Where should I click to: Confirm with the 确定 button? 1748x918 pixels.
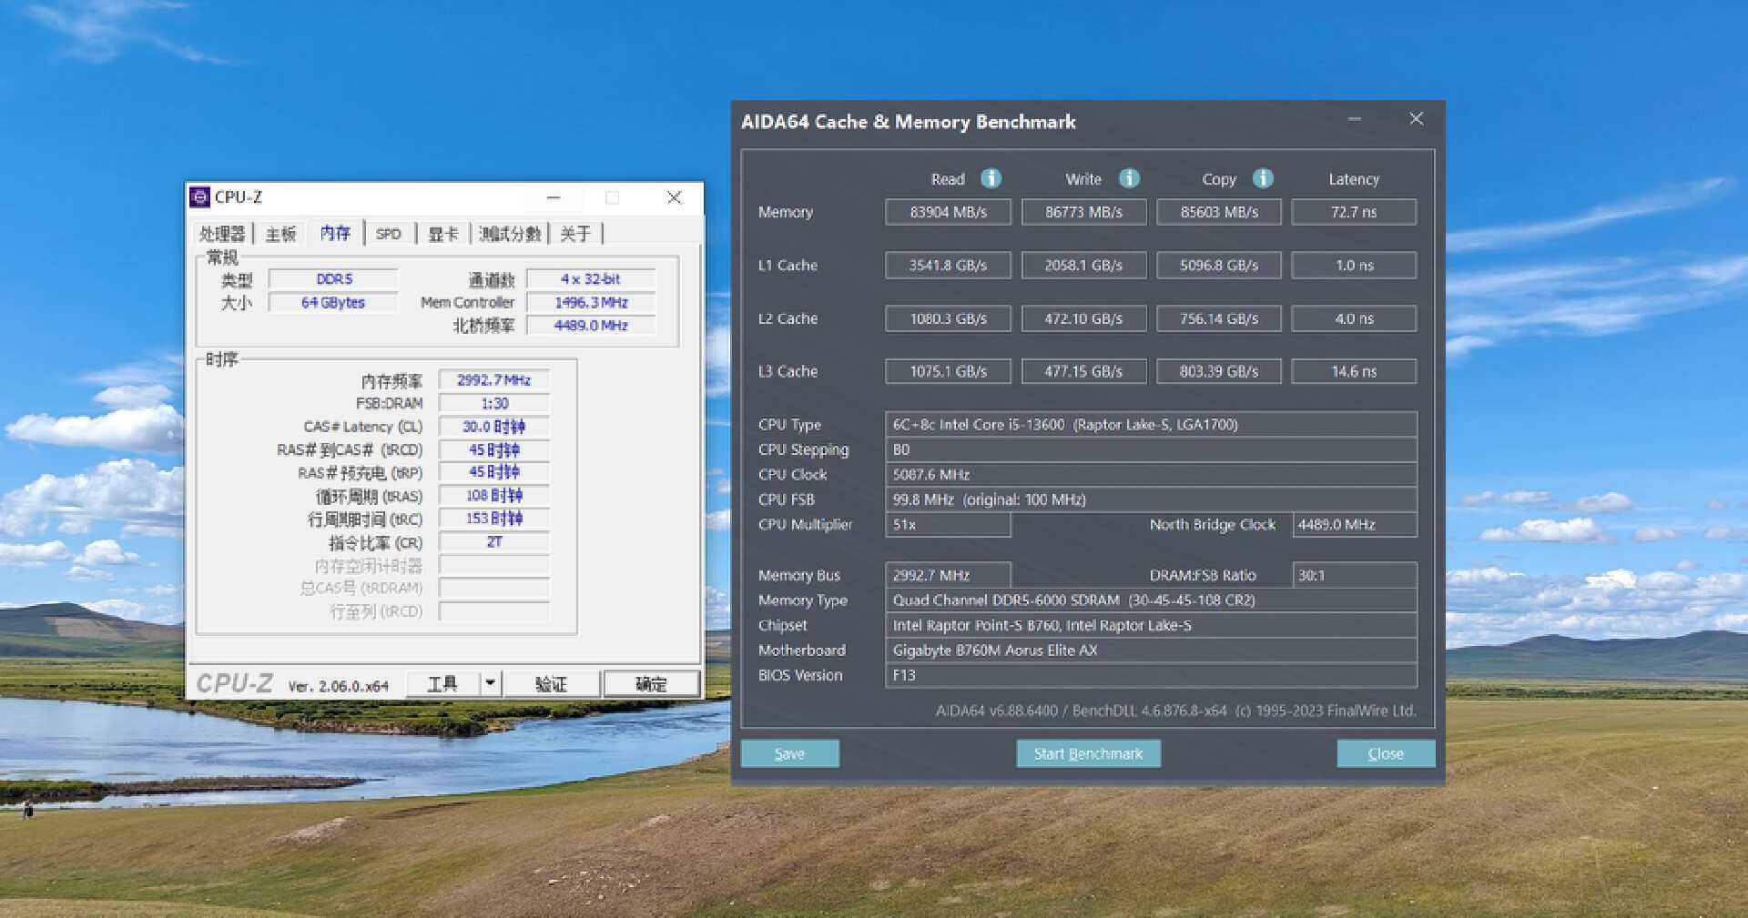pos(651,683)
